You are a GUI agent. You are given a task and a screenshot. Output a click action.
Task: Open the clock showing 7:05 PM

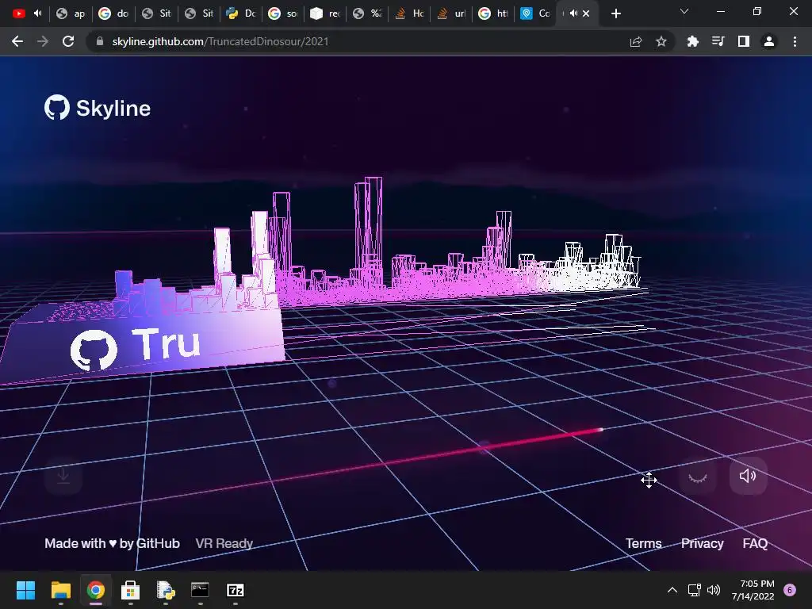pyautogui.click(x=753, y=590)
